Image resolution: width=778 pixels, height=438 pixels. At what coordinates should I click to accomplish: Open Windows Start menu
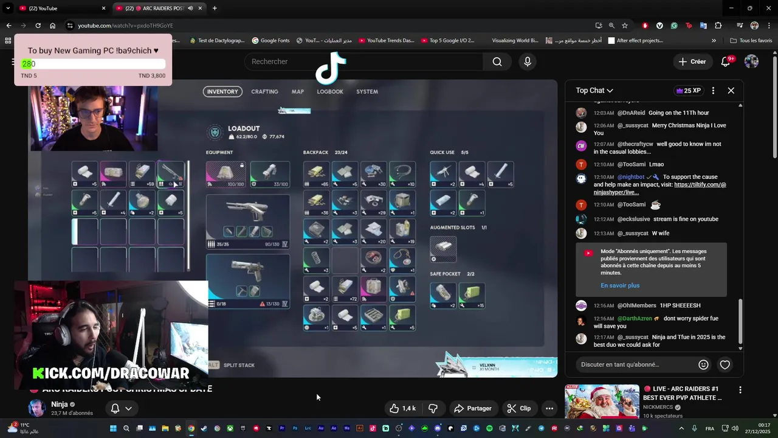[x=113, y=428]
